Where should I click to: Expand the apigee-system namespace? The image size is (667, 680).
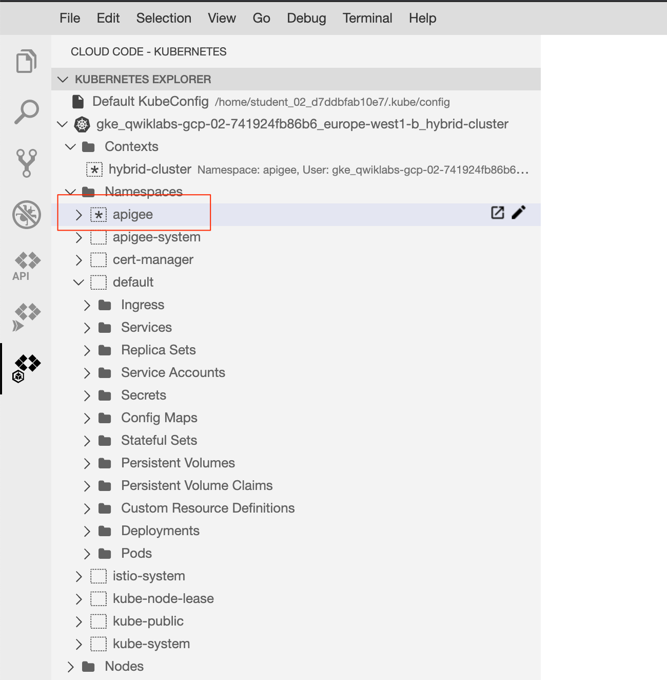coord(79,237)
